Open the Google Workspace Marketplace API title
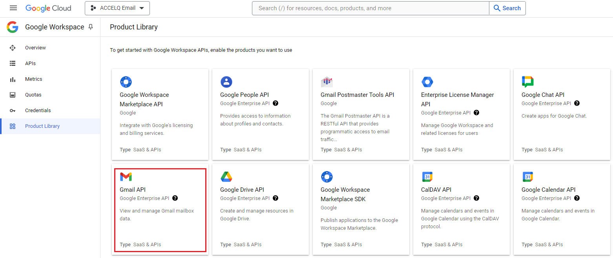The width and height of the screenshot is (613, 258). [144, 100]
